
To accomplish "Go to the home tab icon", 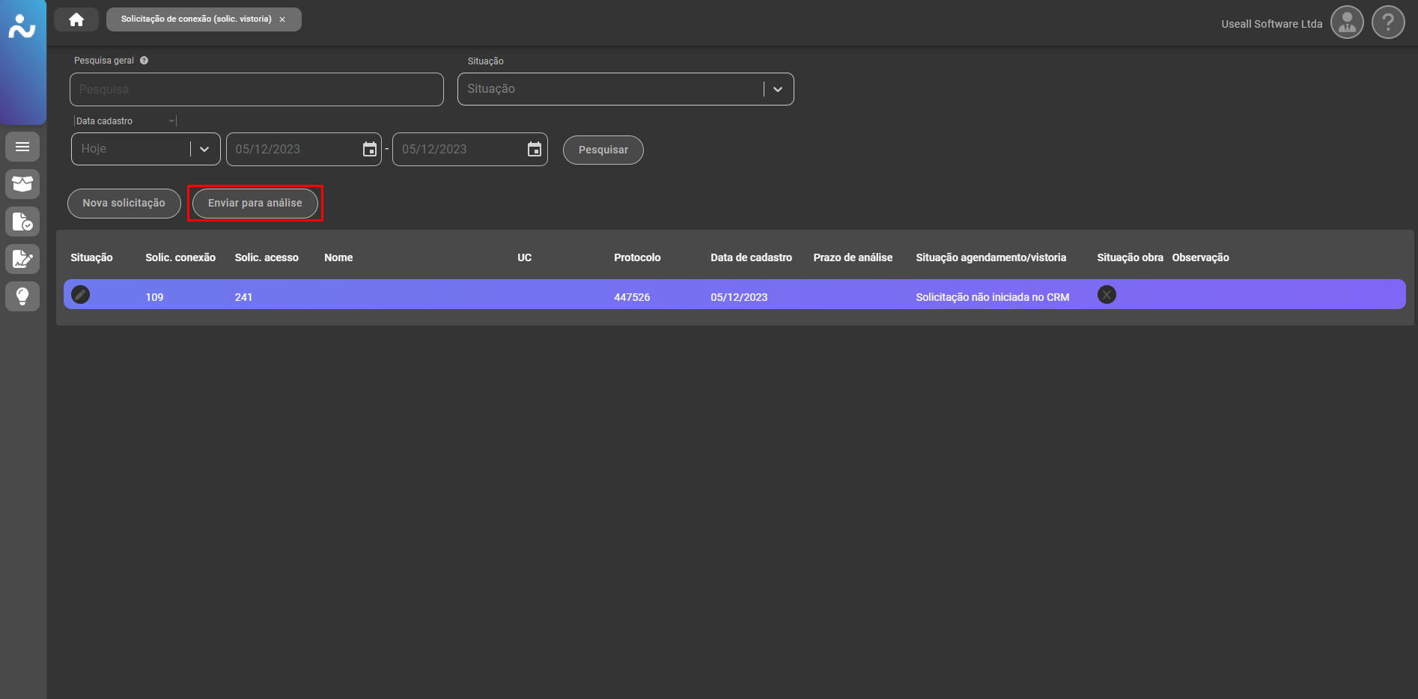I will click(x=76, y=19).
